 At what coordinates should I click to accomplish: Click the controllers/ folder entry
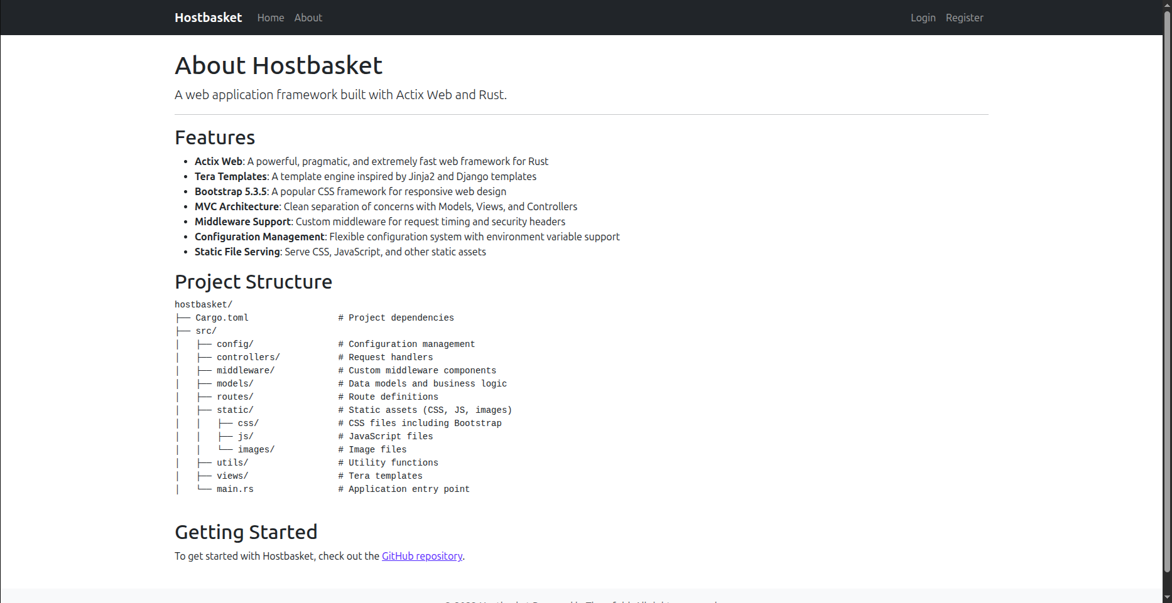coord(248,358)
